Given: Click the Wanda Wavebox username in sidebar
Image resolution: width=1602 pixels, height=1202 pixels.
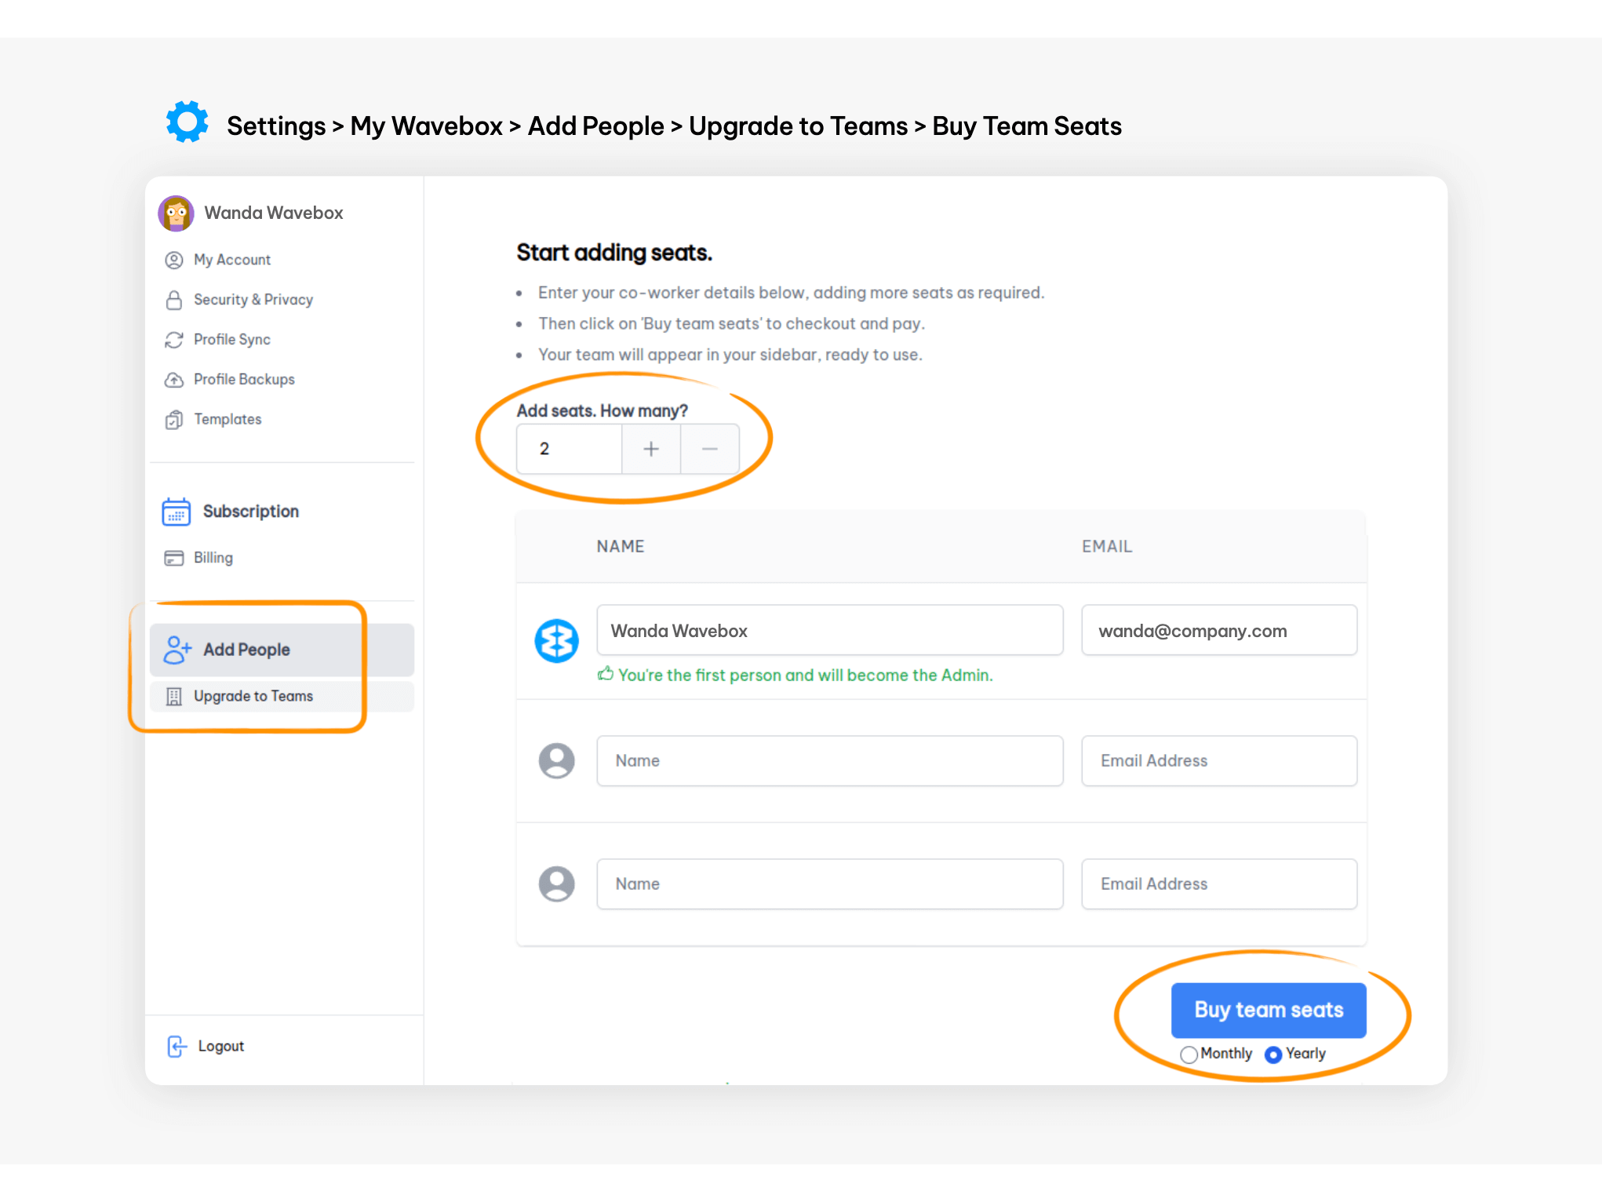Looking at the screenshot, I should [274, 213].
